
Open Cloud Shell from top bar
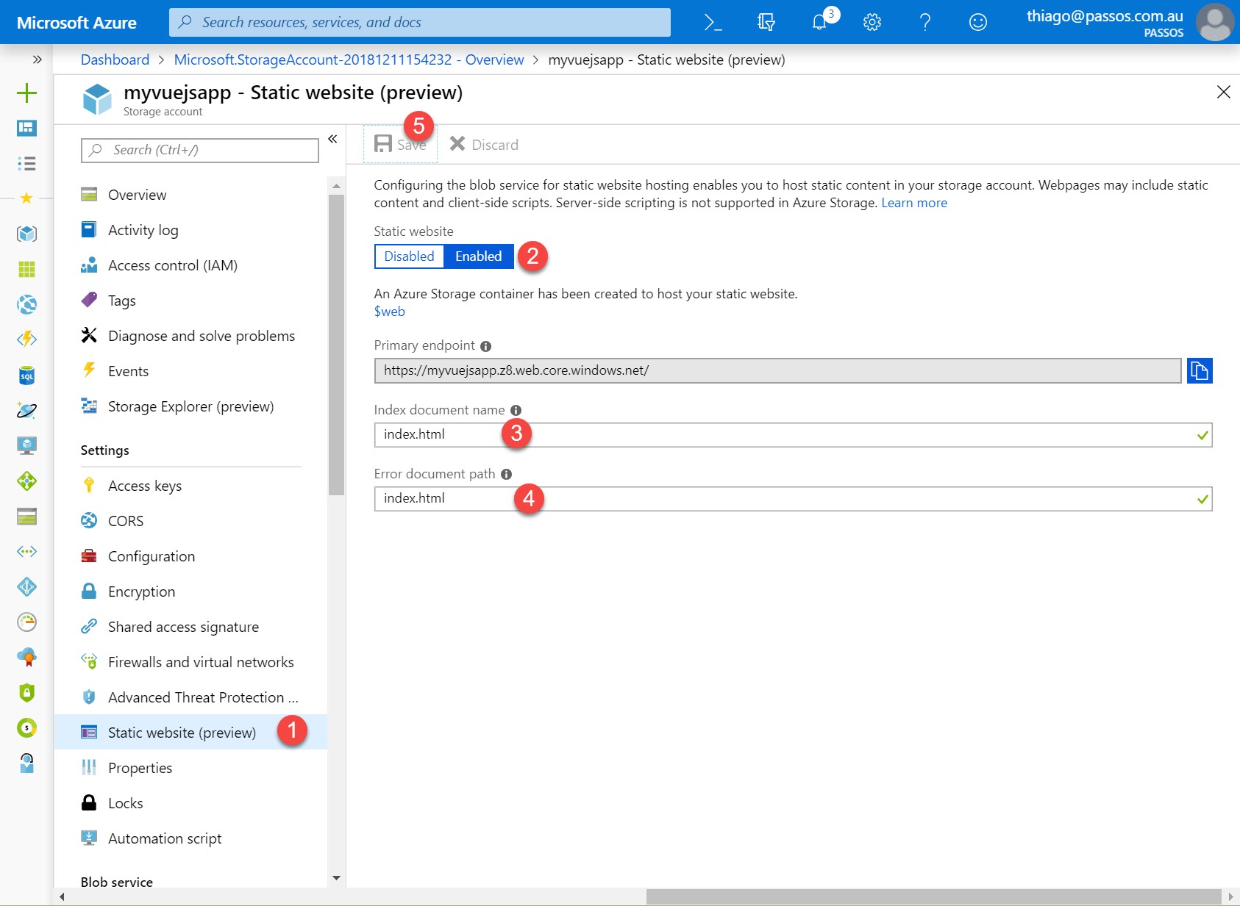(713, 22)
